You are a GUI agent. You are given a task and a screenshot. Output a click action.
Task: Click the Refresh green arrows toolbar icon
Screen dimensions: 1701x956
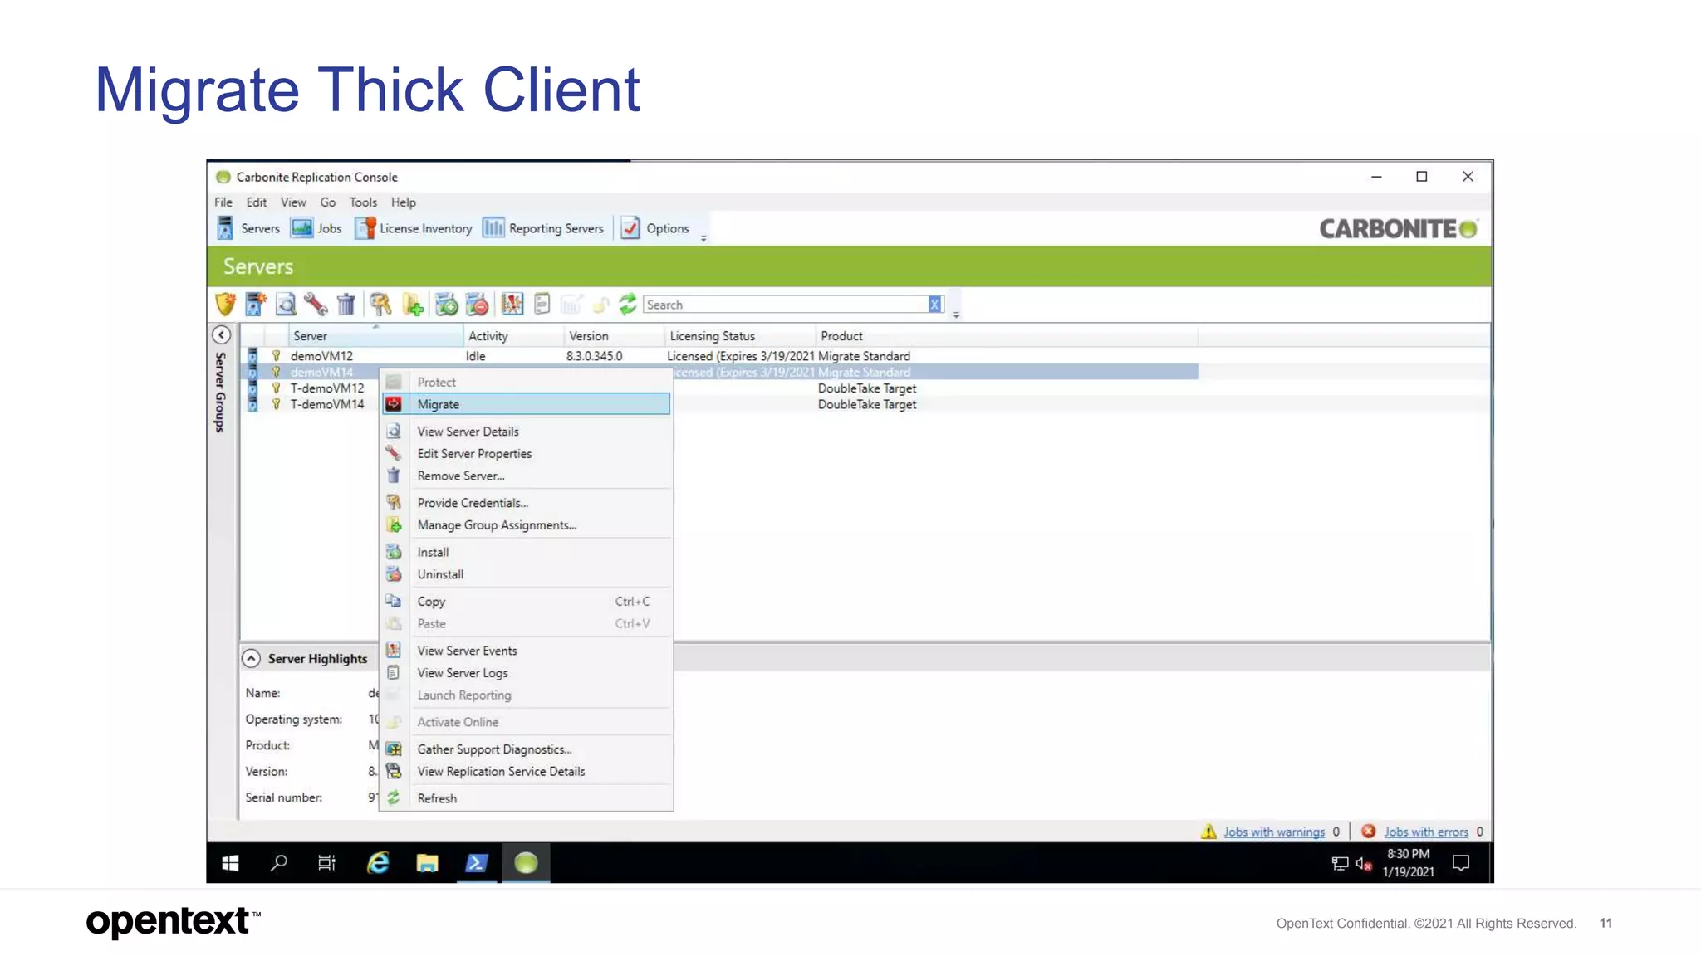pyautogui.click(x=628, y=305)
